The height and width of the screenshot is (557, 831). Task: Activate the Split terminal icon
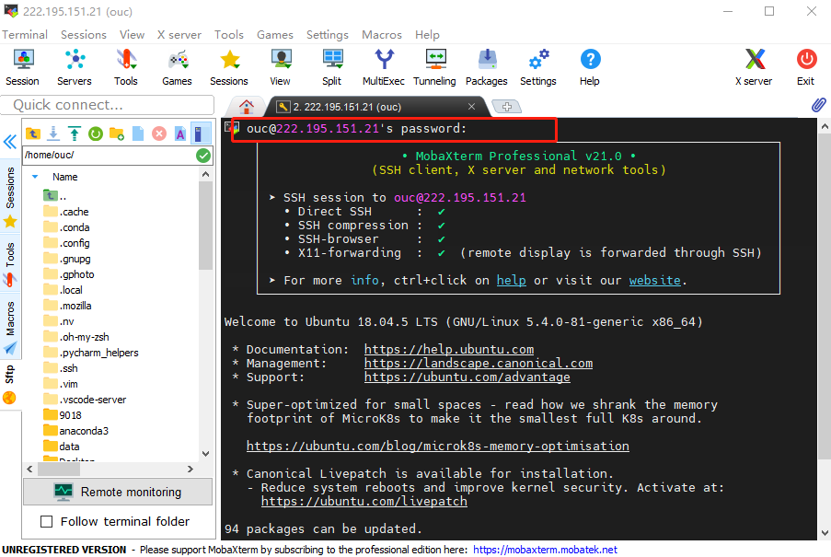point(332,67)
